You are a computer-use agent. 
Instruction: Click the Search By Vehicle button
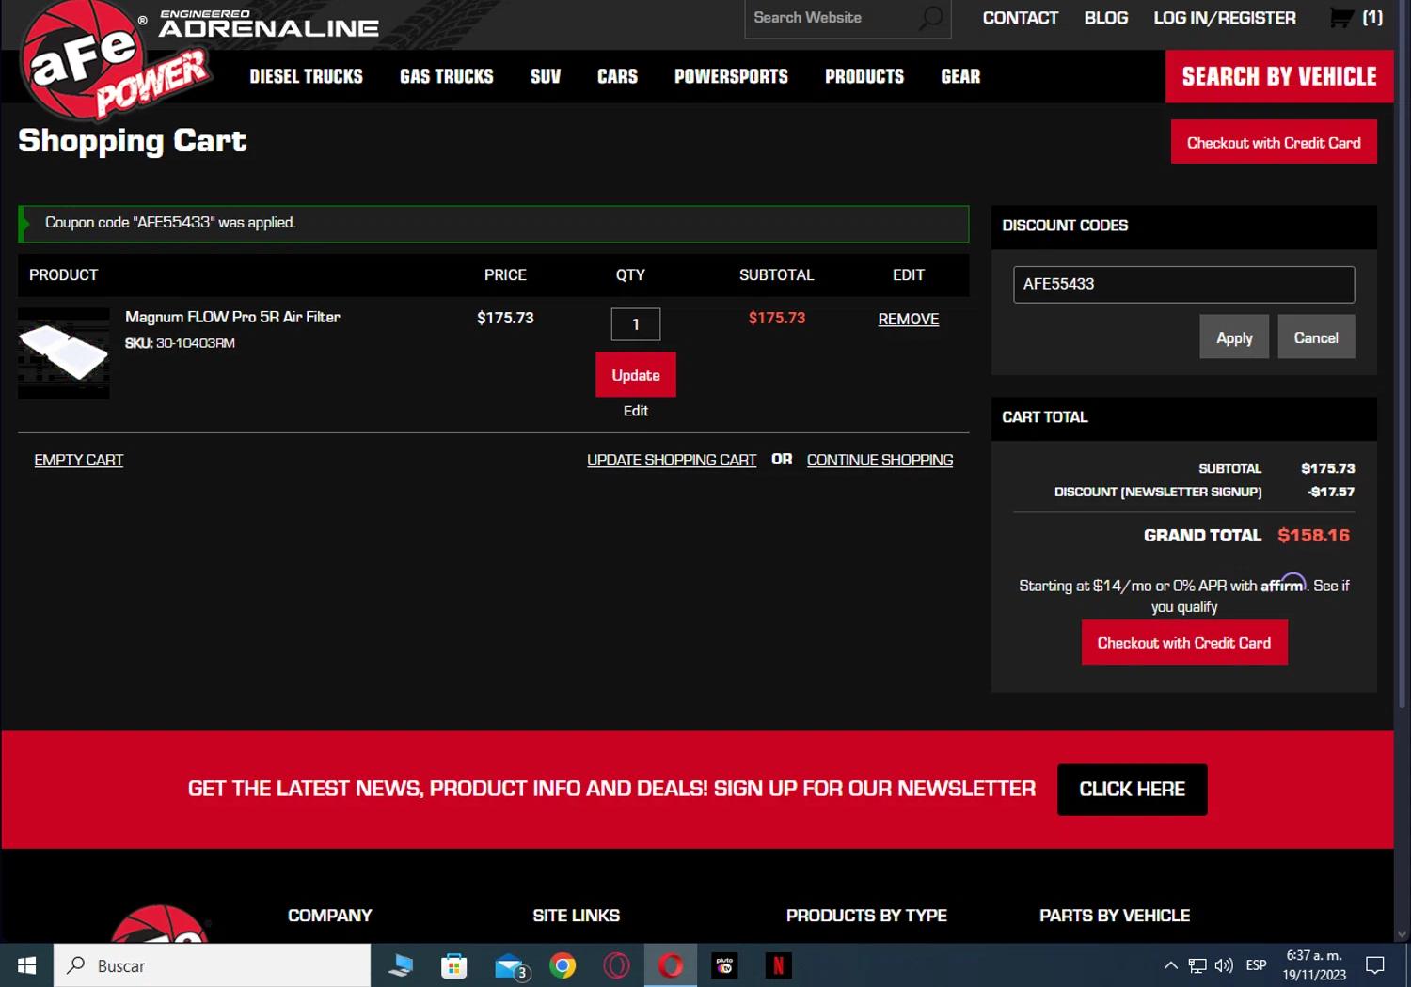tap(1279, 76)
